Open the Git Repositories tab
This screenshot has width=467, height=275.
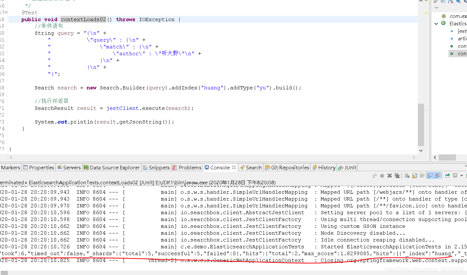point(287,167)
